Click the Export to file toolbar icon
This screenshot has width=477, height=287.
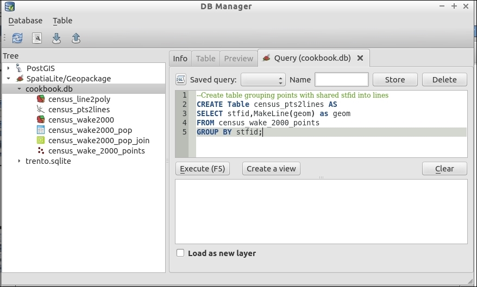(x=76, y=38)
